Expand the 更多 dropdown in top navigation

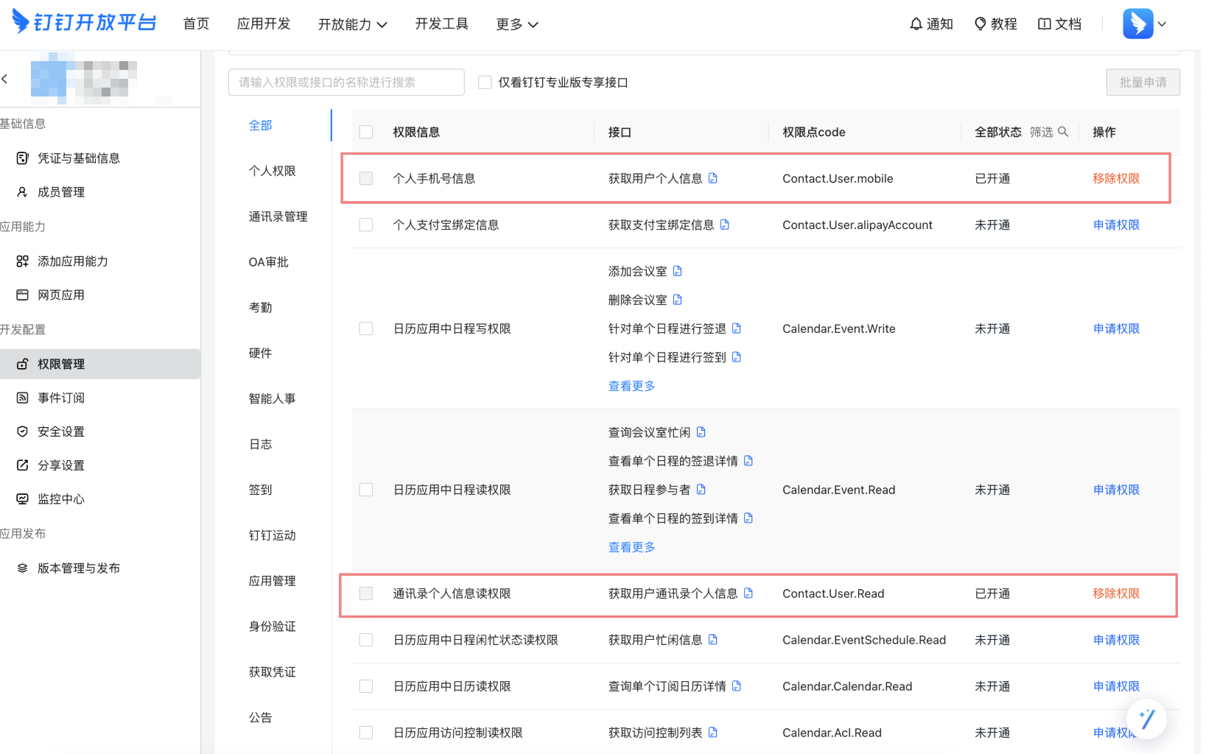(516, 24)
